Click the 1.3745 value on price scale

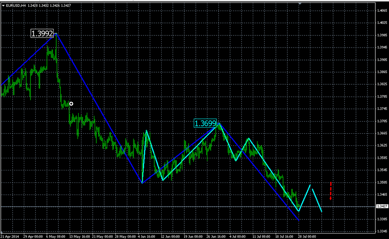click(382, 109)
